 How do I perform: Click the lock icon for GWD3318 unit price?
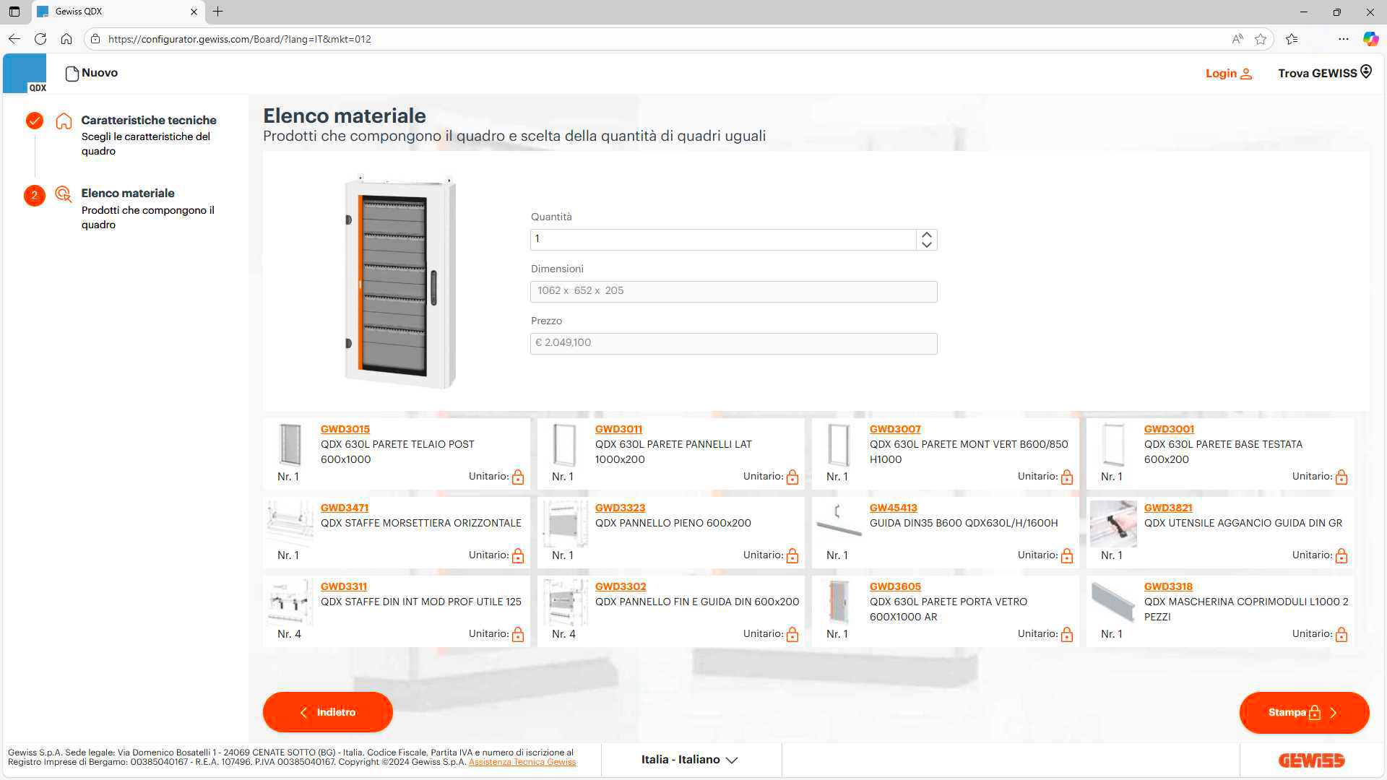click(1341, 635)
